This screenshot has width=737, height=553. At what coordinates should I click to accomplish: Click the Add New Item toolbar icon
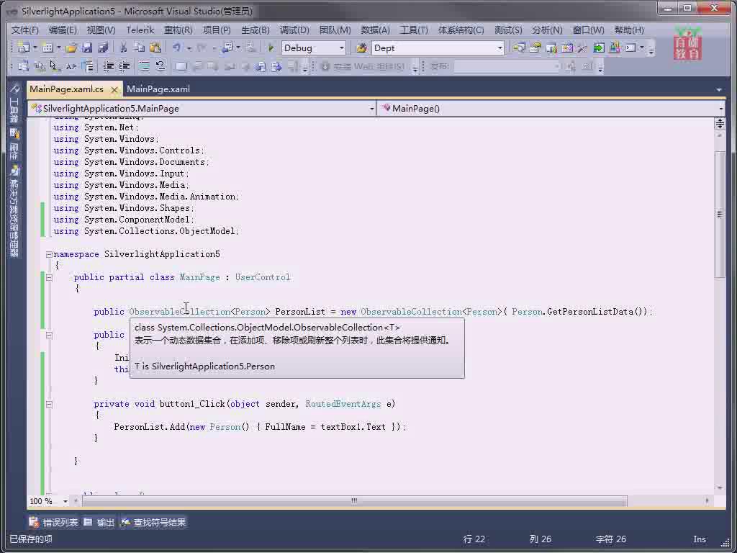pyautogui.click(x=48, y=48)
